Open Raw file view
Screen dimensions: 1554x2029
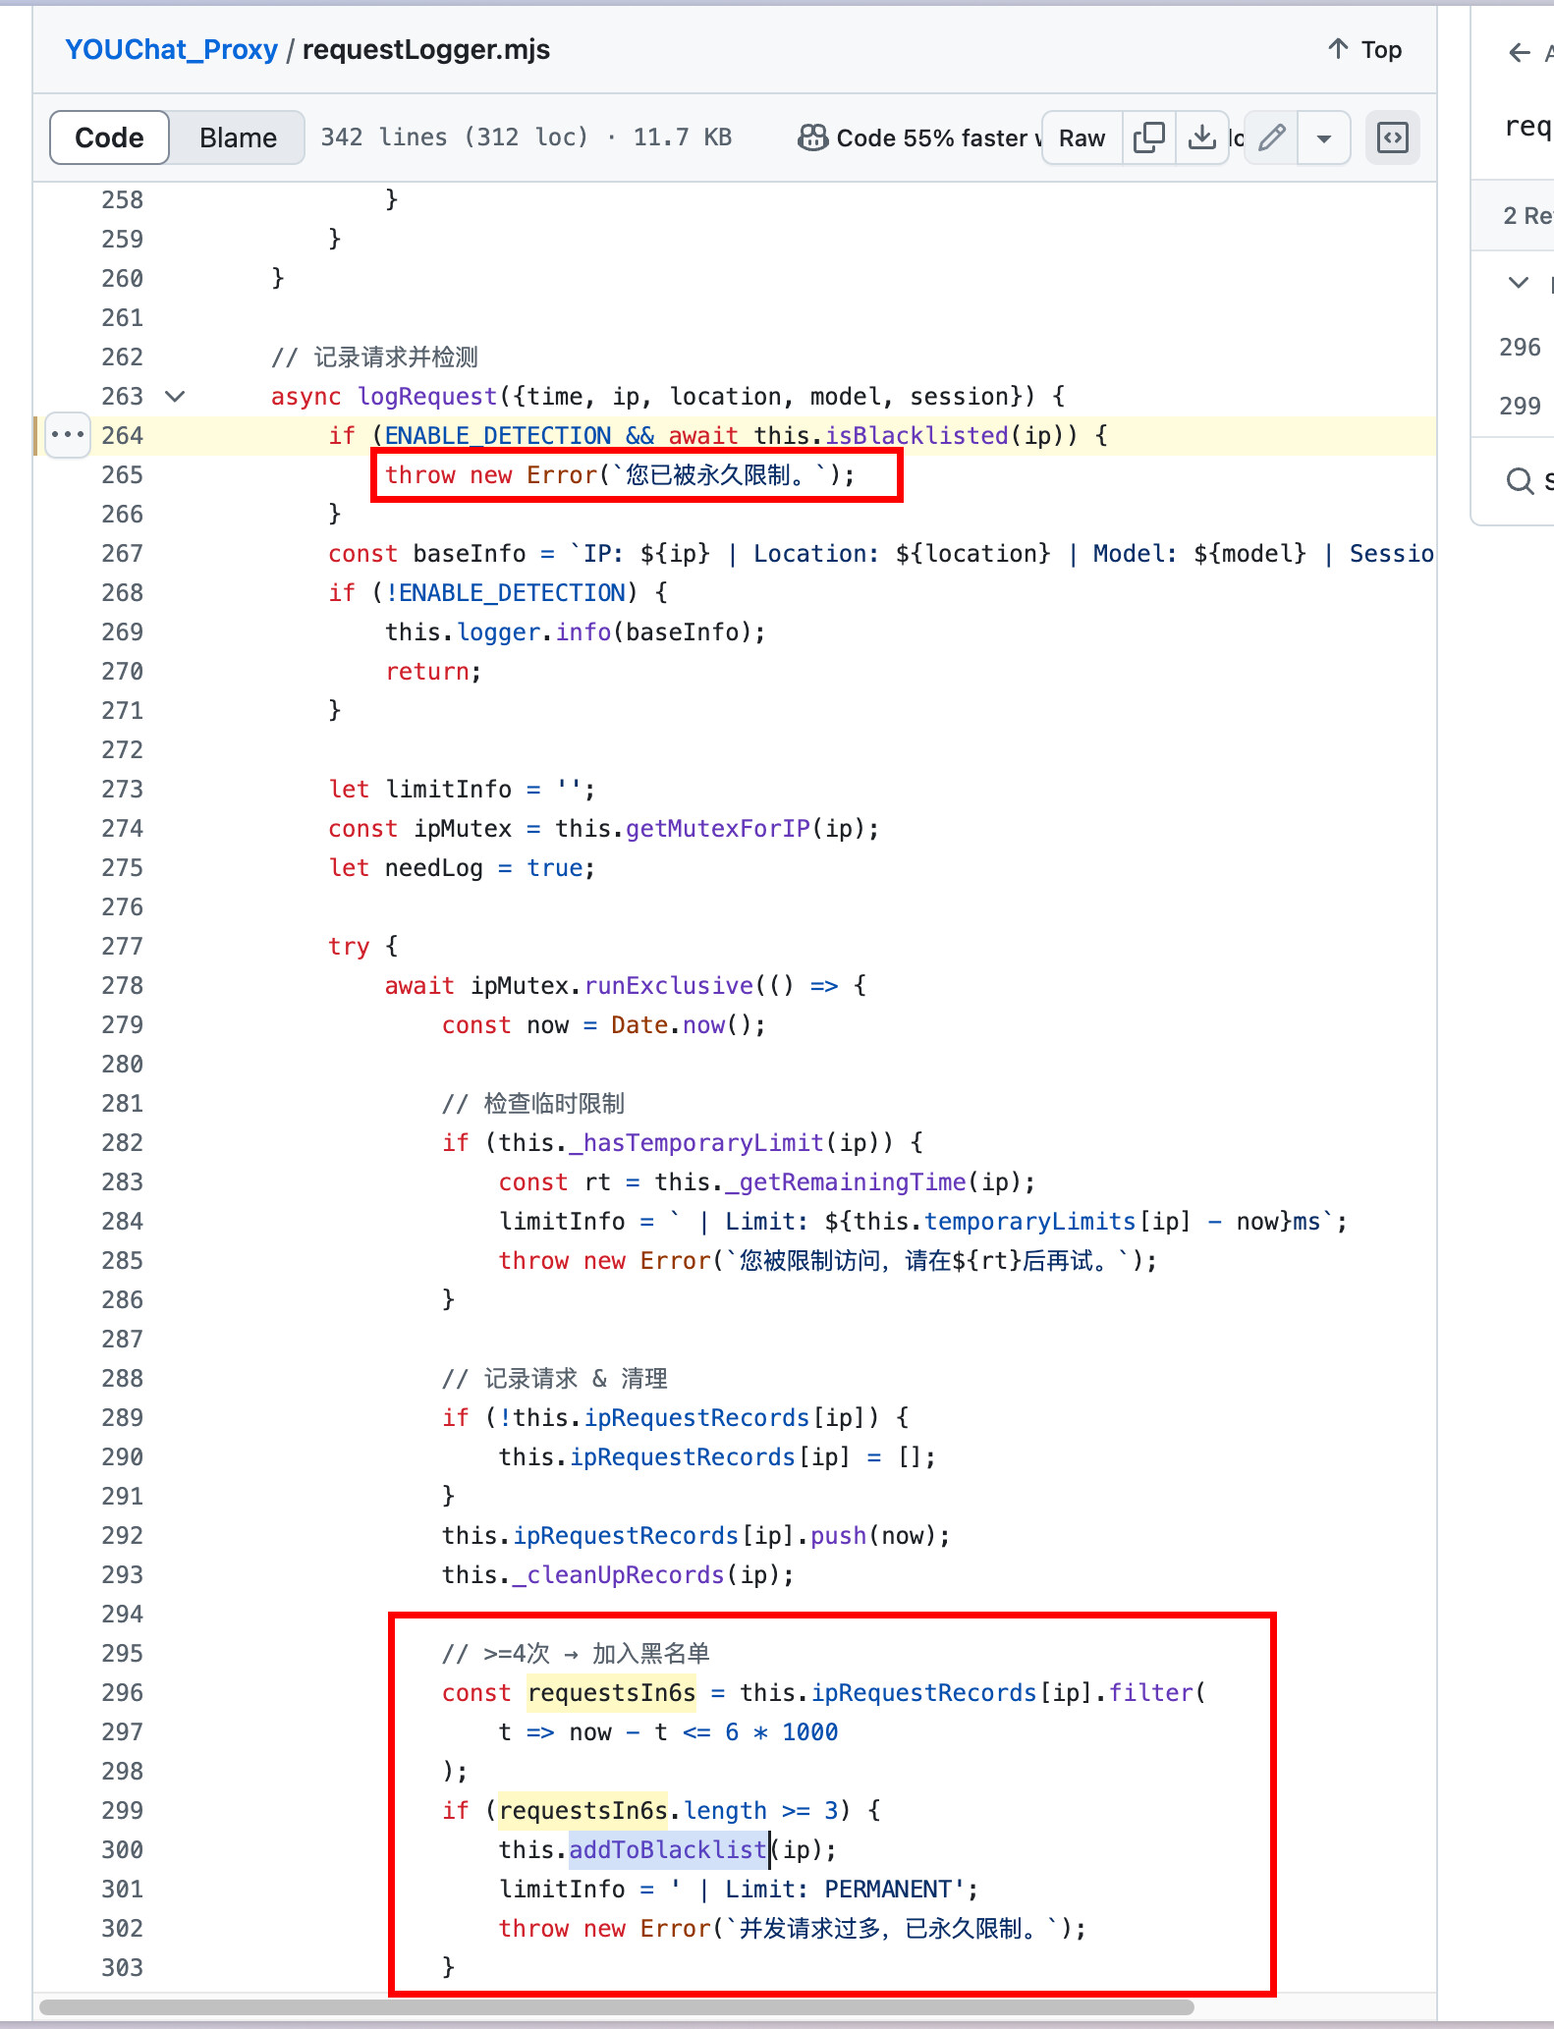[1082, 138]
